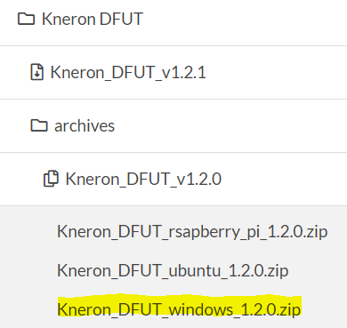Screen dimensions: 347x328
Task: Select the Kneron_DFUT_v1.2.1 entry
Action: point(128,72)
